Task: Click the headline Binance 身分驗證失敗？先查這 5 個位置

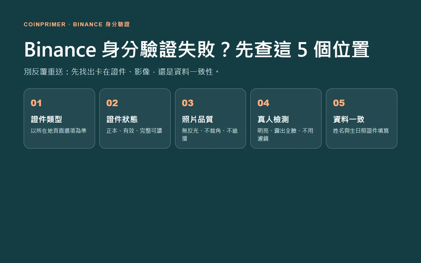Action: click(x=197, y=50)
